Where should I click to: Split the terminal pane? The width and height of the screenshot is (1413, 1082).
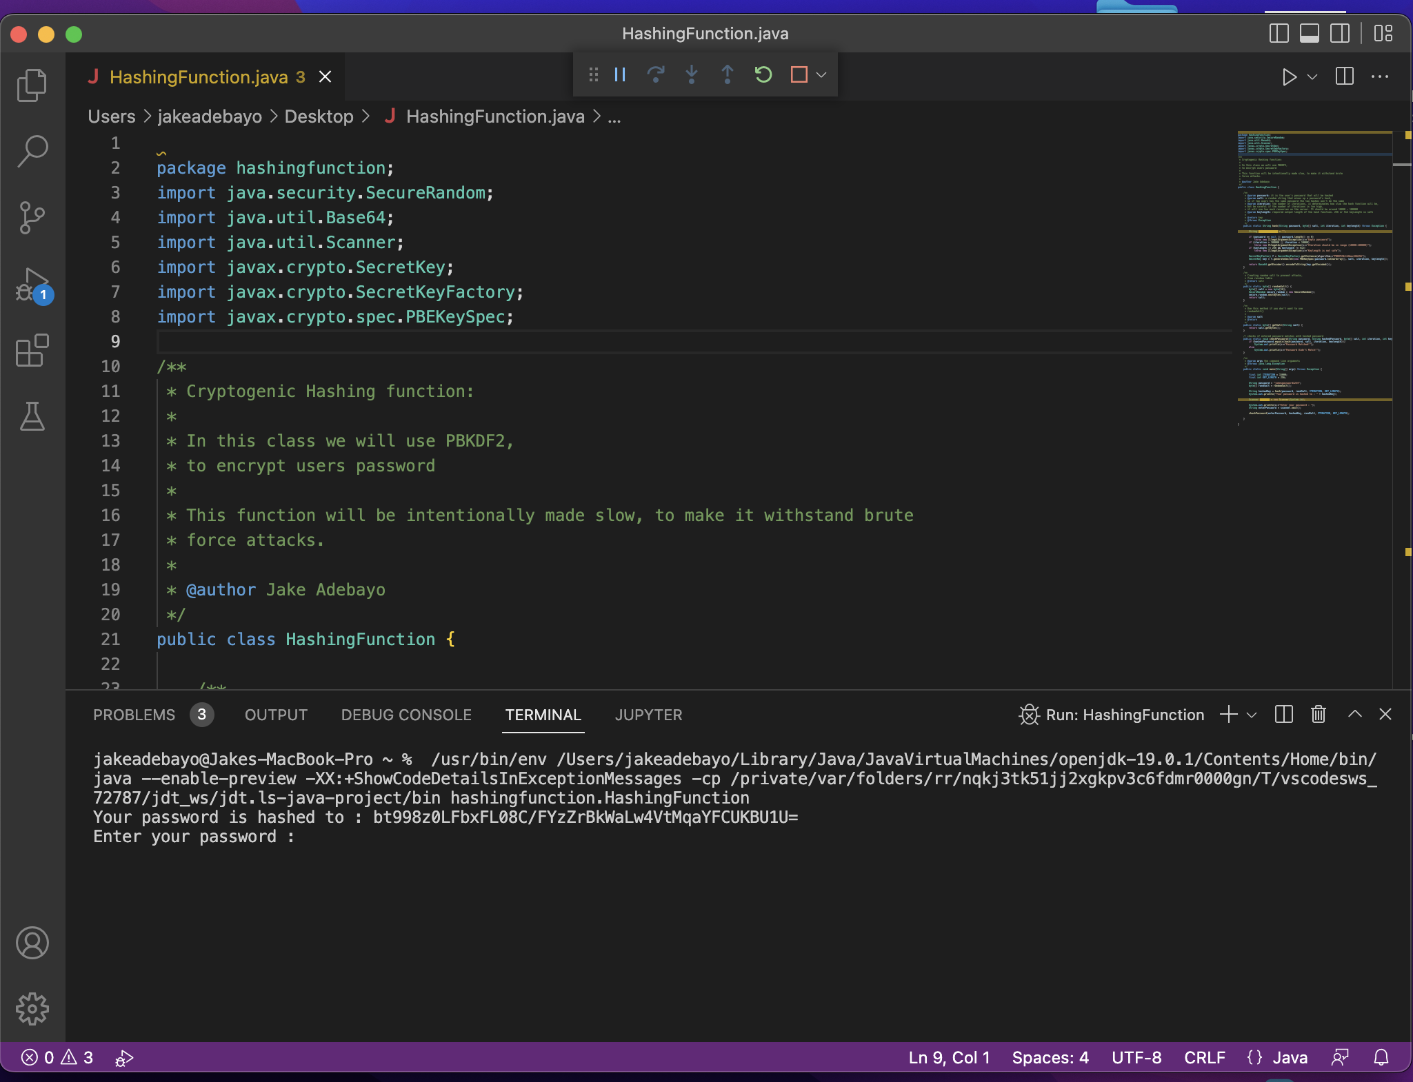pyautogui.click(x=1284, y=715)
